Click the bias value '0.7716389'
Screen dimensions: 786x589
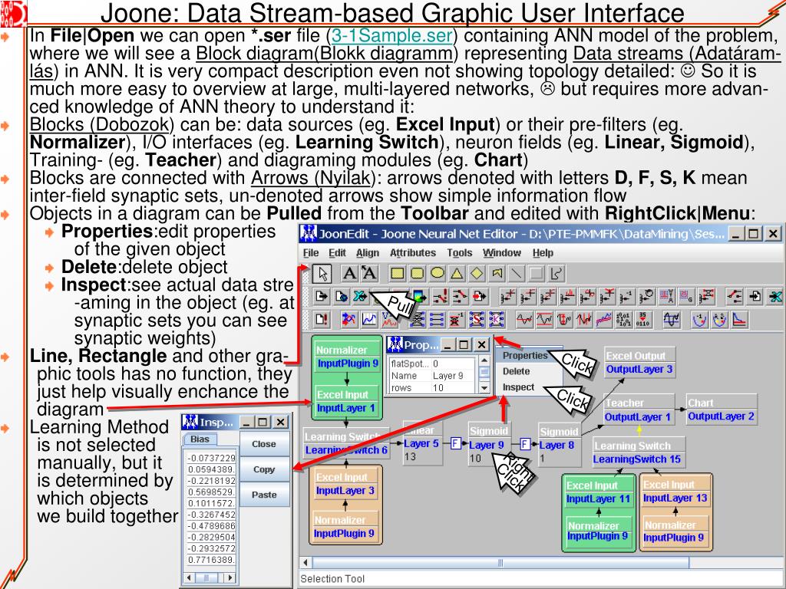click(211, 559)
